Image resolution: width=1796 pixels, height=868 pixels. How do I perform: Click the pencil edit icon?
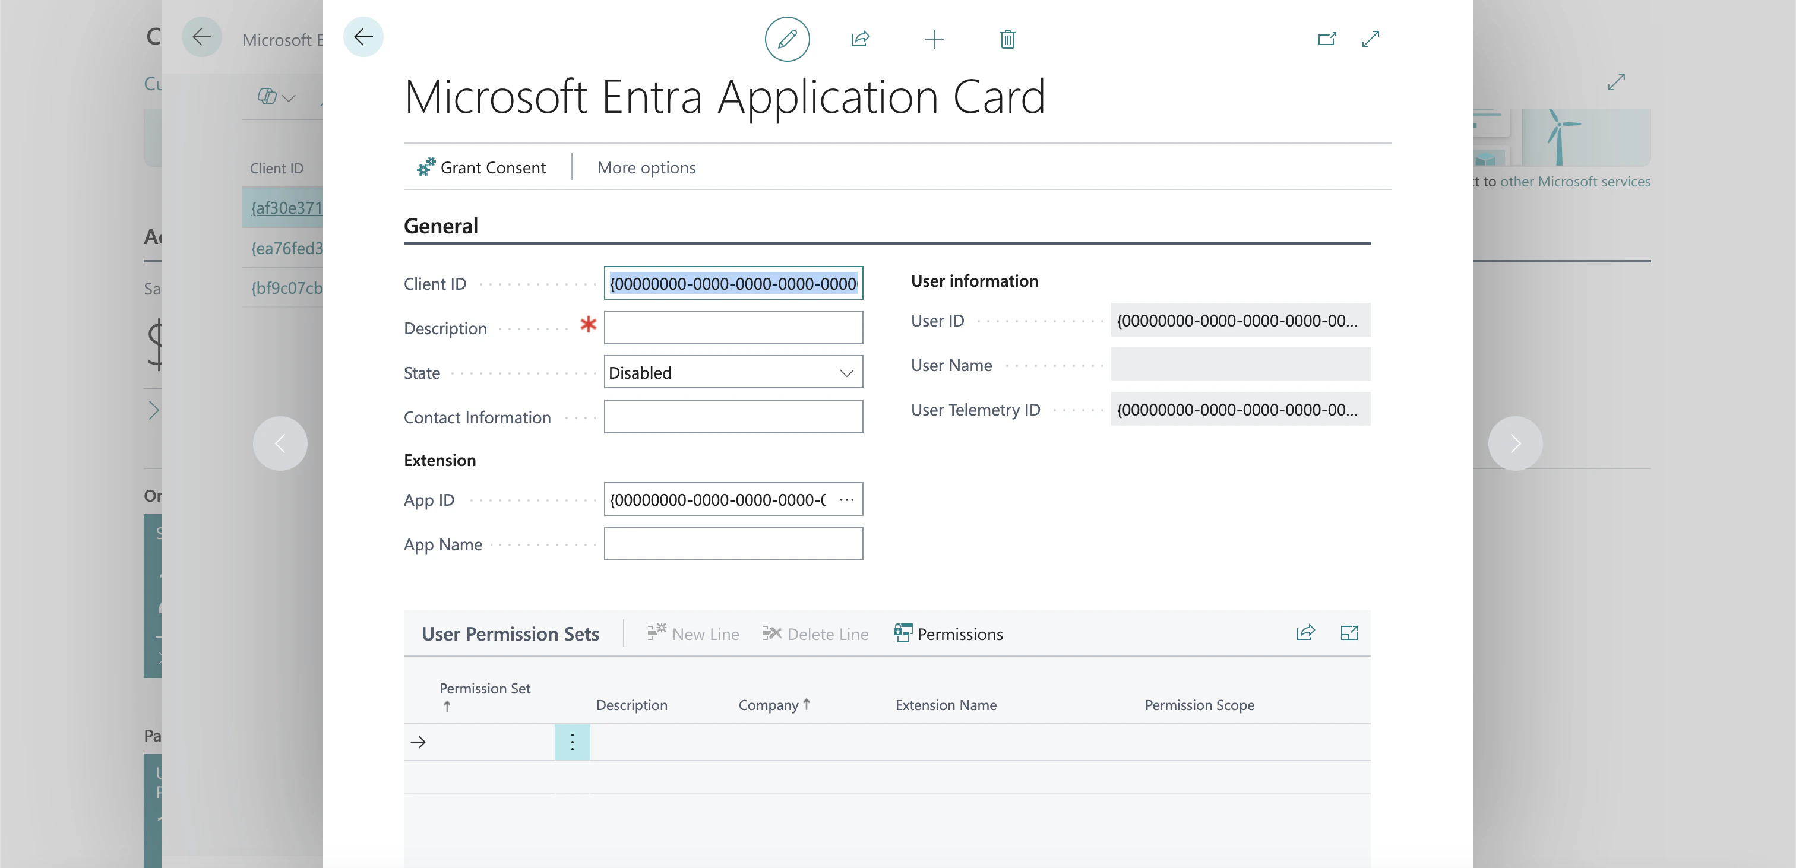[x=787, y=39]
